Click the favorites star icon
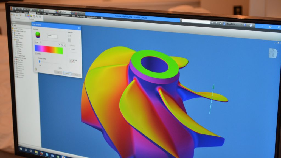 click(x=220, y=23)
